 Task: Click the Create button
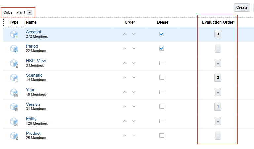[242, 7]
